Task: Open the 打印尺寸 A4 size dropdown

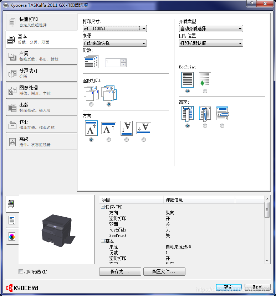Action: tap(115, 28)
